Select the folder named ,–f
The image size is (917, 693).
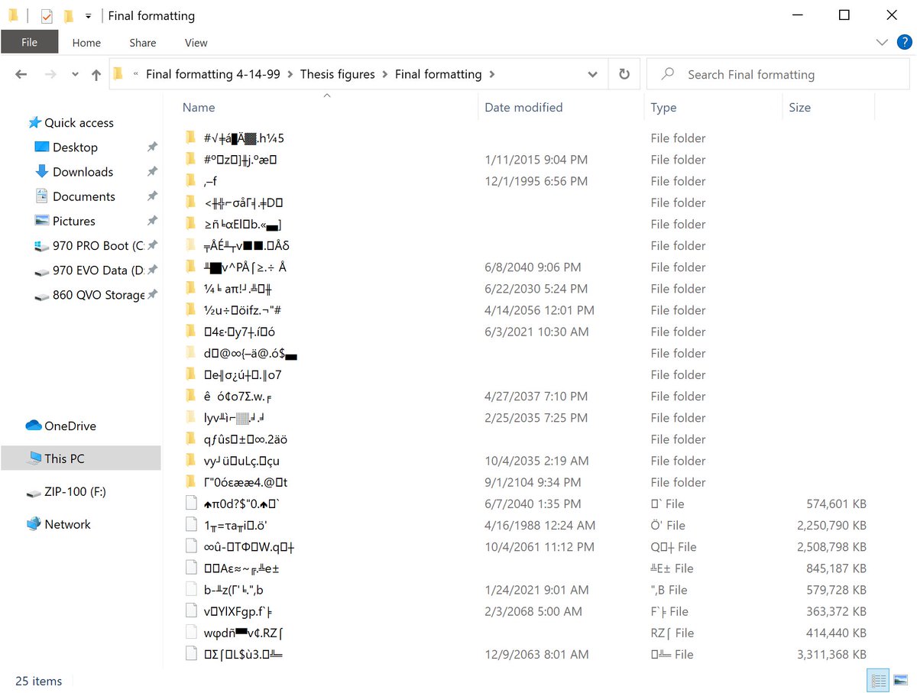tap(210, 181)
